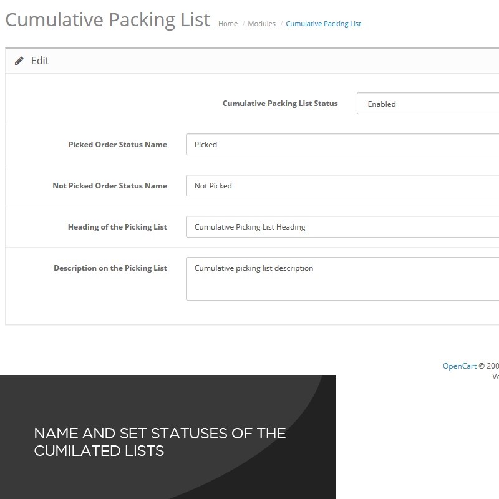Screen dimensions: 499x499
Task: Click the picking list description textarea
Action: 342,279
